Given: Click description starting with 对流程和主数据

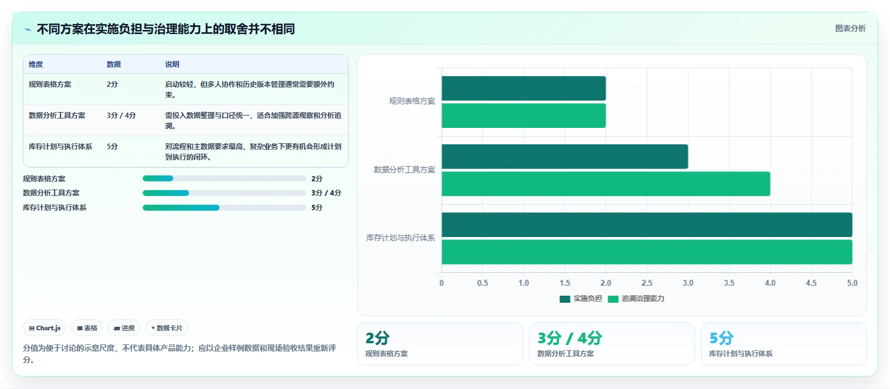Looking at the screenshot, I should [253, 151].
